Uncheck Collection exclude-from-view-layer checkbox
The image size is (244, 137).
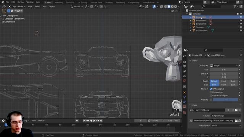(238, 14)
